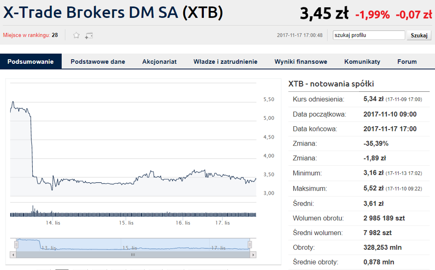Click the price line near 16. lis

coord(183,177)
